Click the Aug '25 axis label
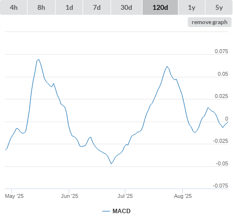 (183, 196)
